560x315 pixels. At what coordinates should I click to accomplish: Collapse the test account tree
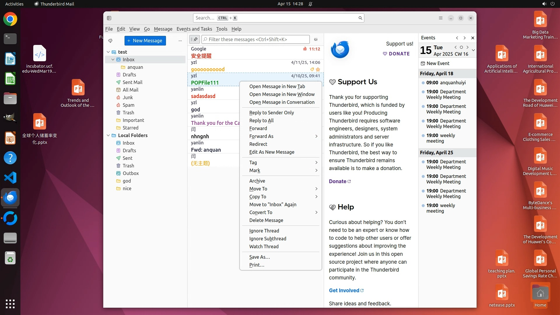tap(108, 52)
